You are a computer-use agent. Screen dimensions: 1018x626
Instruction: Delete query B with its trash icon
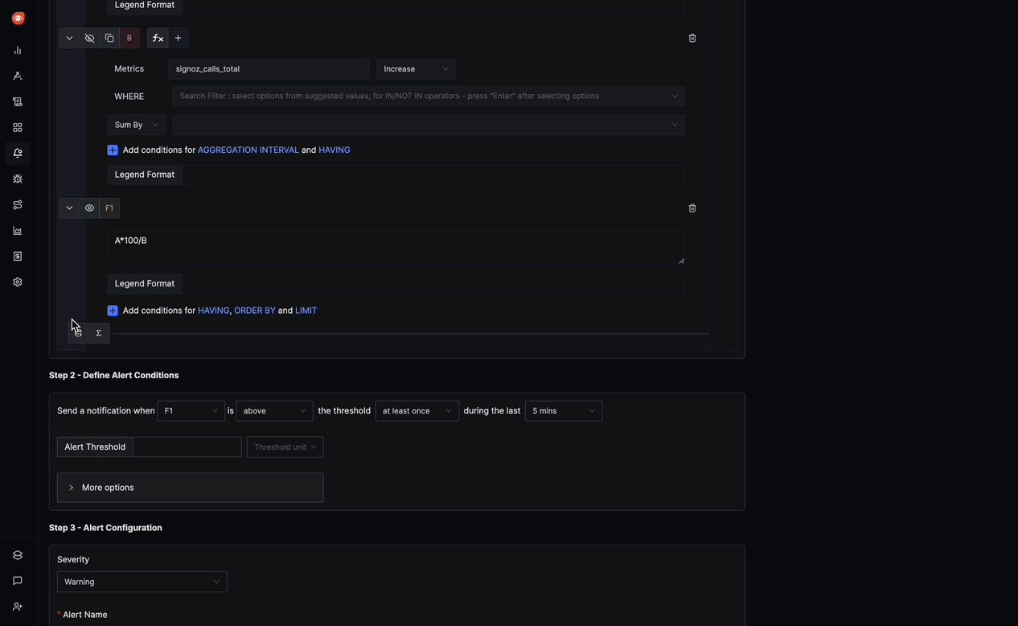[692, 38]
